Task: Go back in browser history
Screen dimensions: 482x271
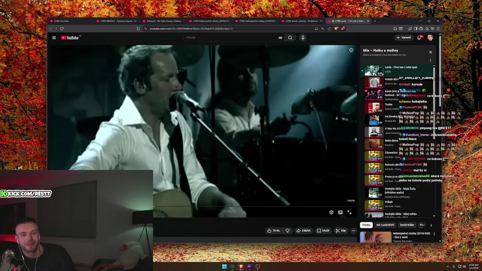Action: [50, 29]
